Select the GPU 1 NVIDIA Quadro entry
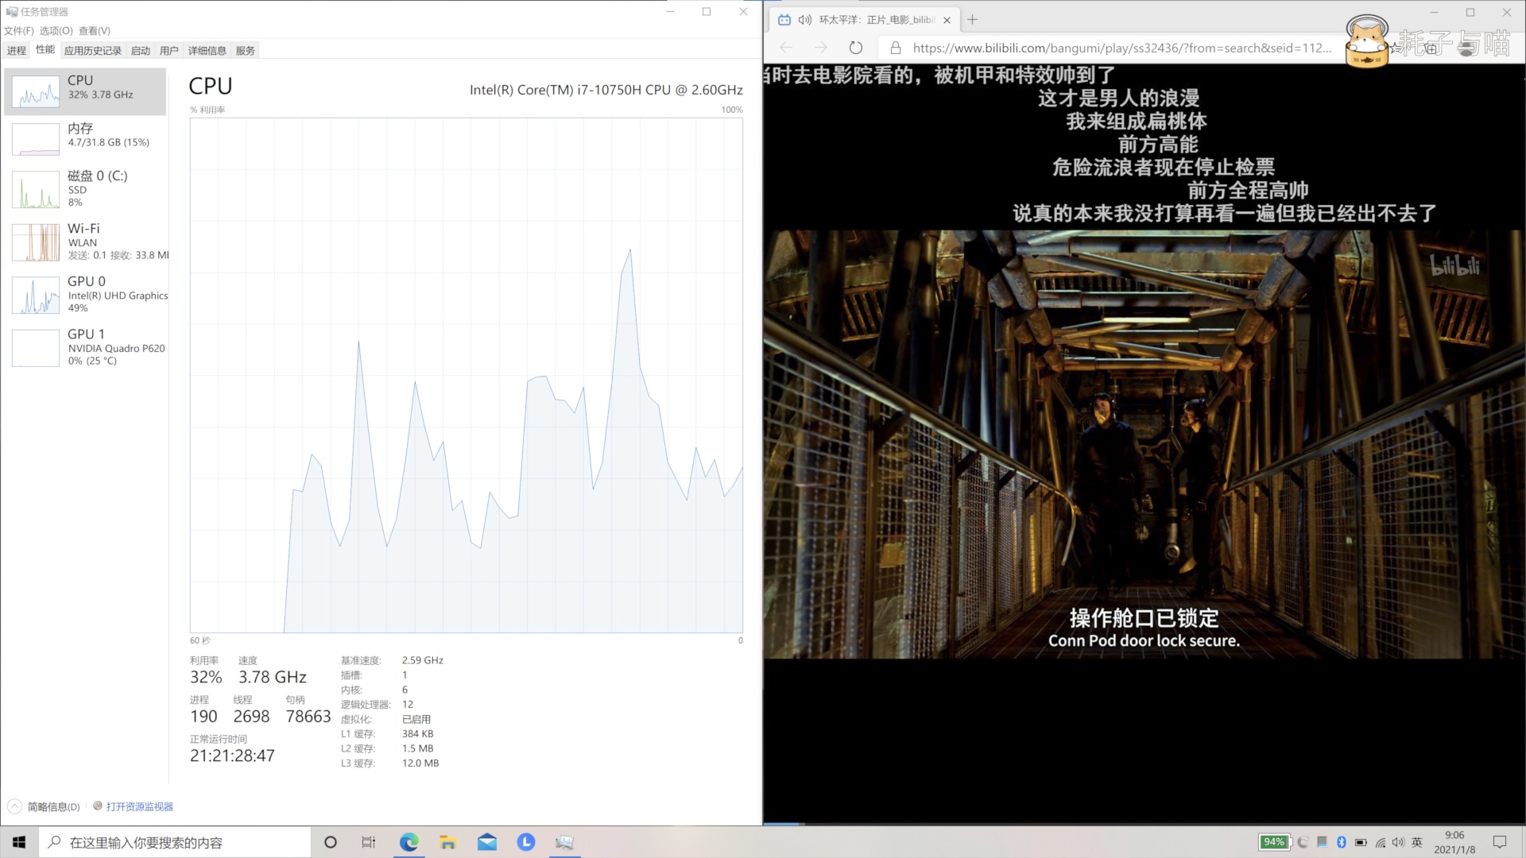 tap(86, 347)
